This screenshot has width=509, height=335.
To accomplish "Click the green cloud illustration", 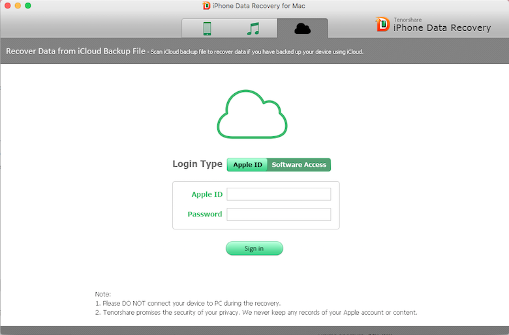I will click(x=253, y=114).
